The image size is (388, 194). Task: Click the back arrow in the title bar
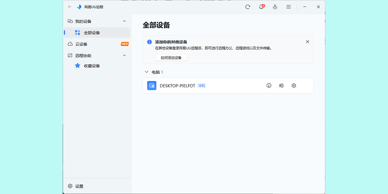(x=70, y=6)
